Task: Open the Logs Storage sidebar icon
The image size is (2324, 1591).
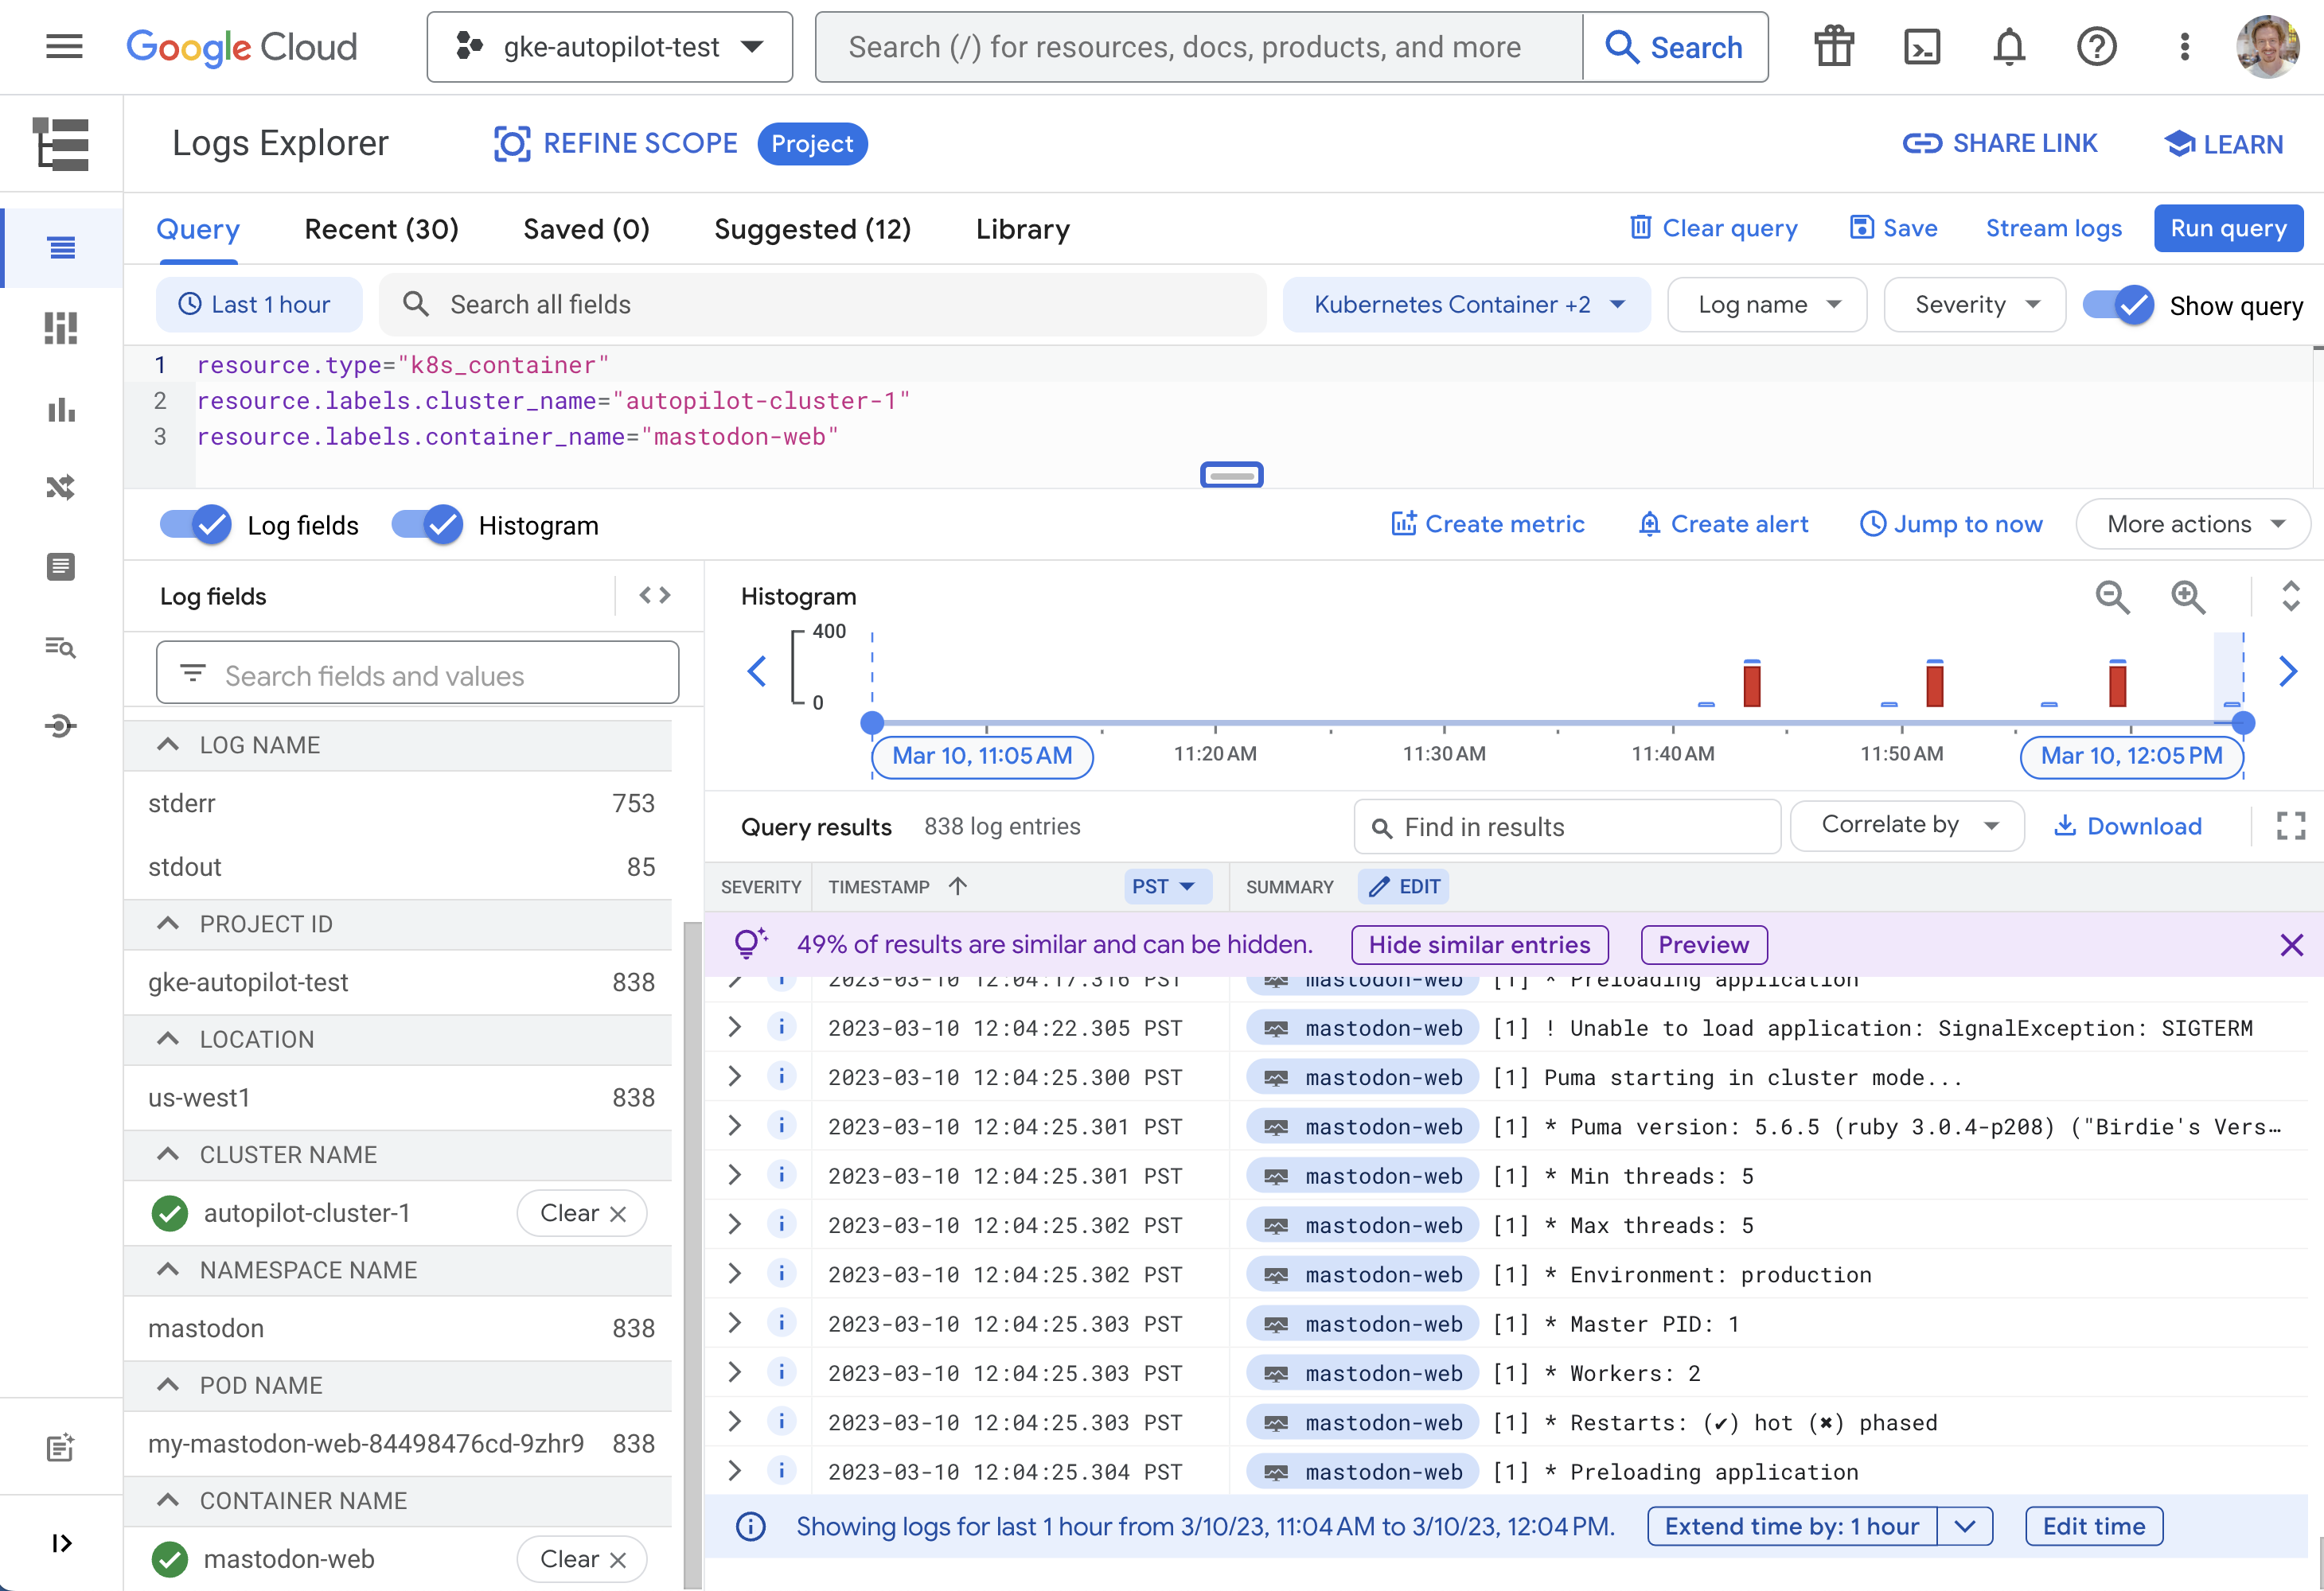Action: 61,566
